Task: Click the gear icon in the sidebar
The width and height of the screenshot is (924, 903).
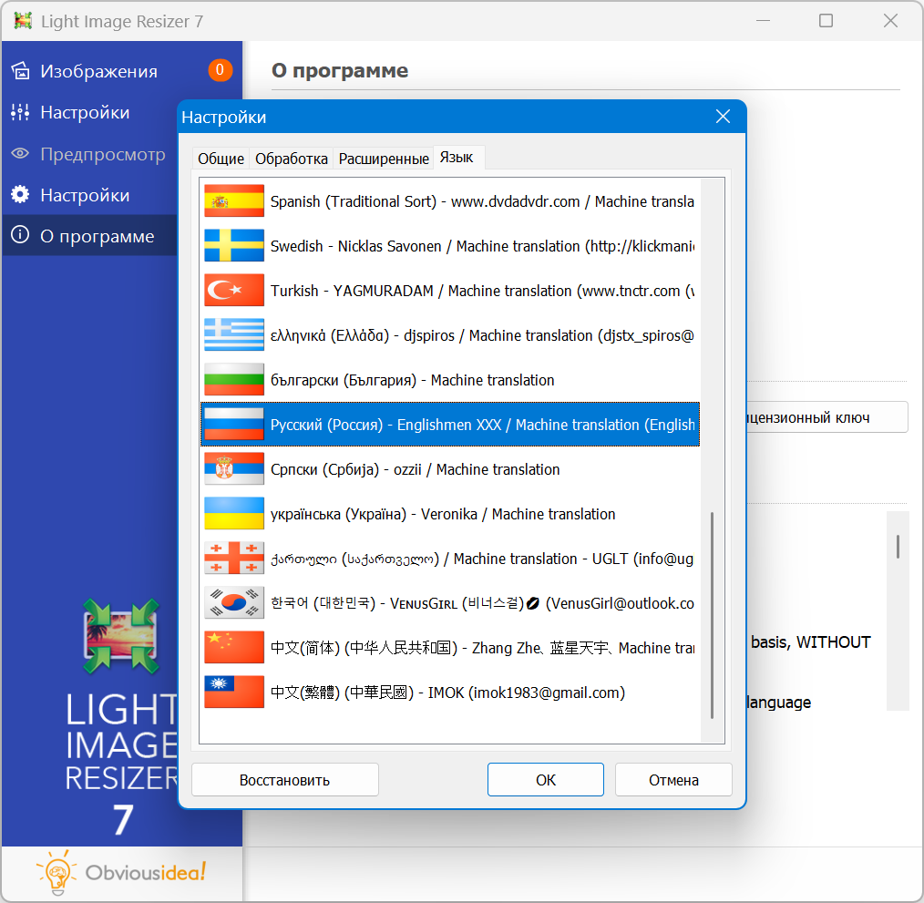Action: [x=21, y=194]
